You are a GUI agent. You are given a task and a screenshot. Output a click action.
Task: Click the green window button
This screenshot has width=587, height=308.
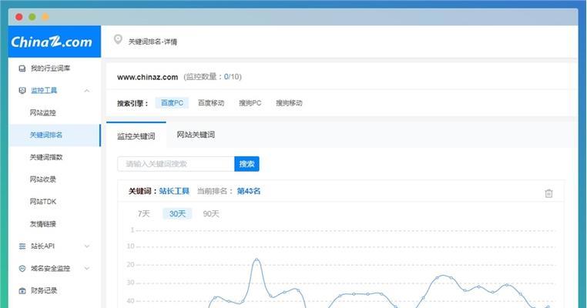tap(32, 17)
